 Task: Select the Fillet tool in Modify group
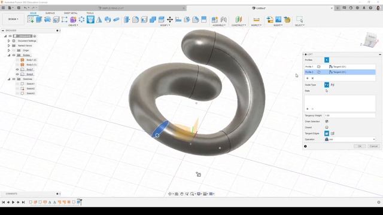pyautogui.click(x=136, y=20)
